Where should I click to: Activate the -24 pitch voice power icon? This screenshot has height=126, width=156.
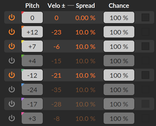point(12,89)
